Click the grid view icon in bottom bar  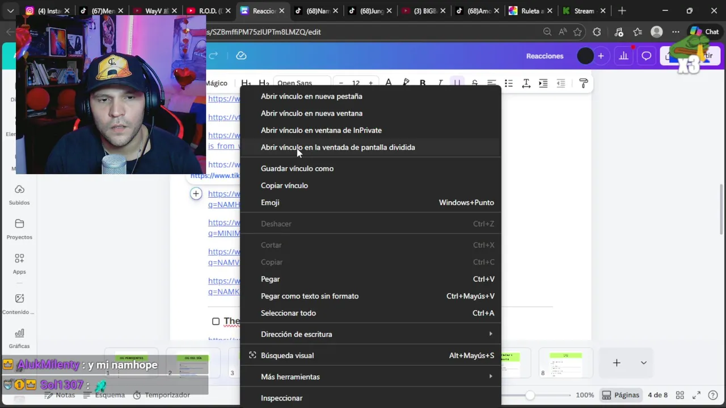[679, 395]
